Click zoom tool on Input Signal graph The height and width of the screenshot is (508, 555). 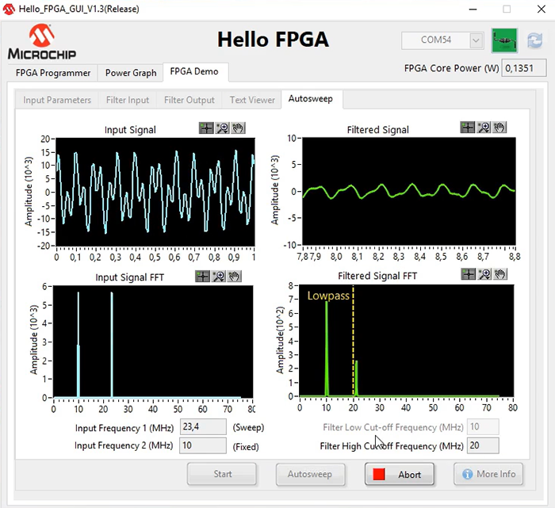tap(222, 128)
